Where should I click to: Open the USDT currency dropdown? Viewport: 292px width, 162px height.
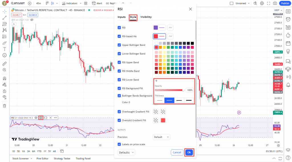tap(278, 10)
